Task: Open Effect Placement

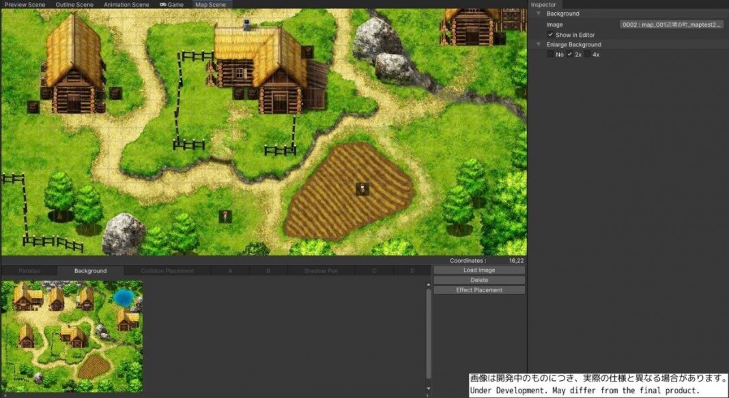Action: (x=479, y=290)
